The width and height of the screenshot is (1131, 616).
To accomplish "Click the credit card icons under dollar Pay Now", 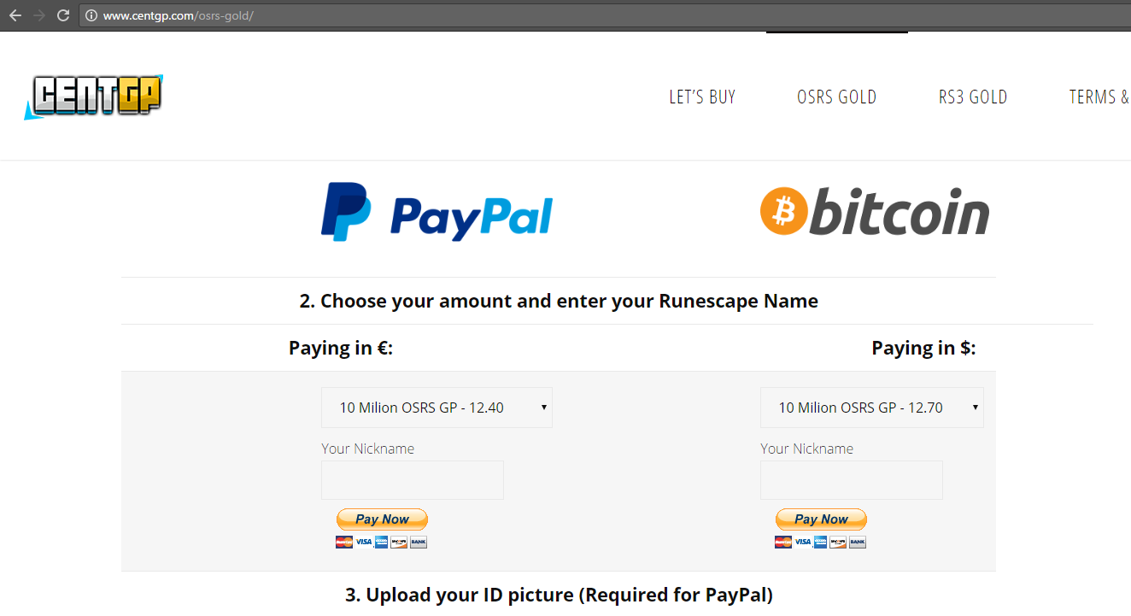I will [820, 542].
